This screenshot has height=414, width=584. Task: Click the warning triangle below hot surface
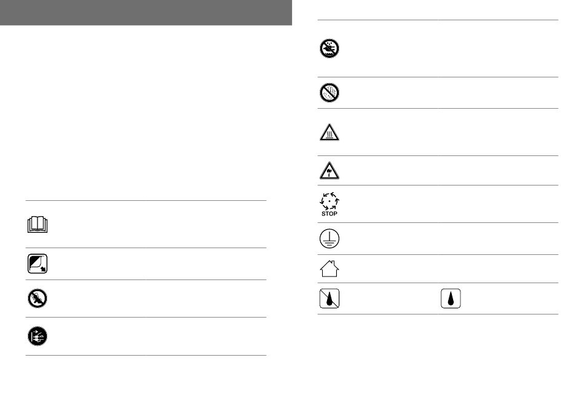click(x=329, y=171)
